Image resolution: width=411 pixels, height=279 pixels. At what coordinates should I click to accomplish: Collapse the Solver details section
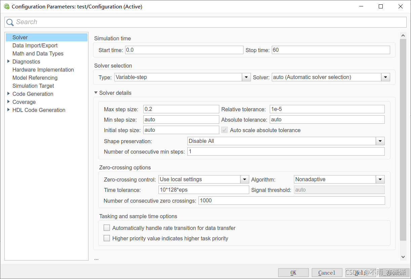click(x=96, y=93)
